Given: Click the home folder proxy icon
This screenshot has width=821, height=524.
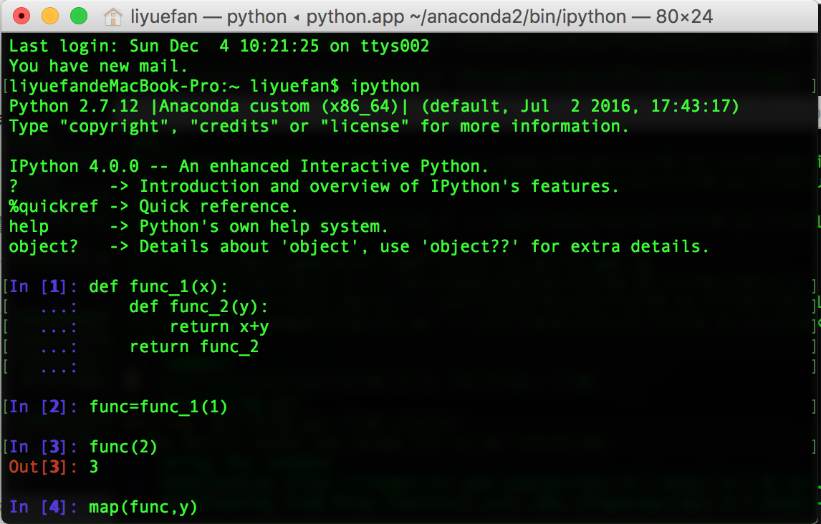Looking at the screenshot, I should tap(113, 16).
